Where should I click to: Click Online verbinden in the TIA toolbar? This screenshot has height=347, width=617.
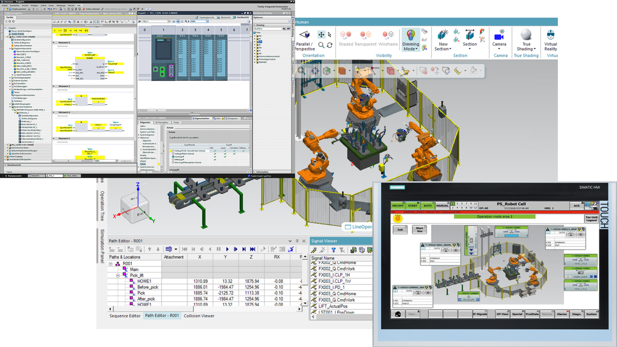point(92,8)
